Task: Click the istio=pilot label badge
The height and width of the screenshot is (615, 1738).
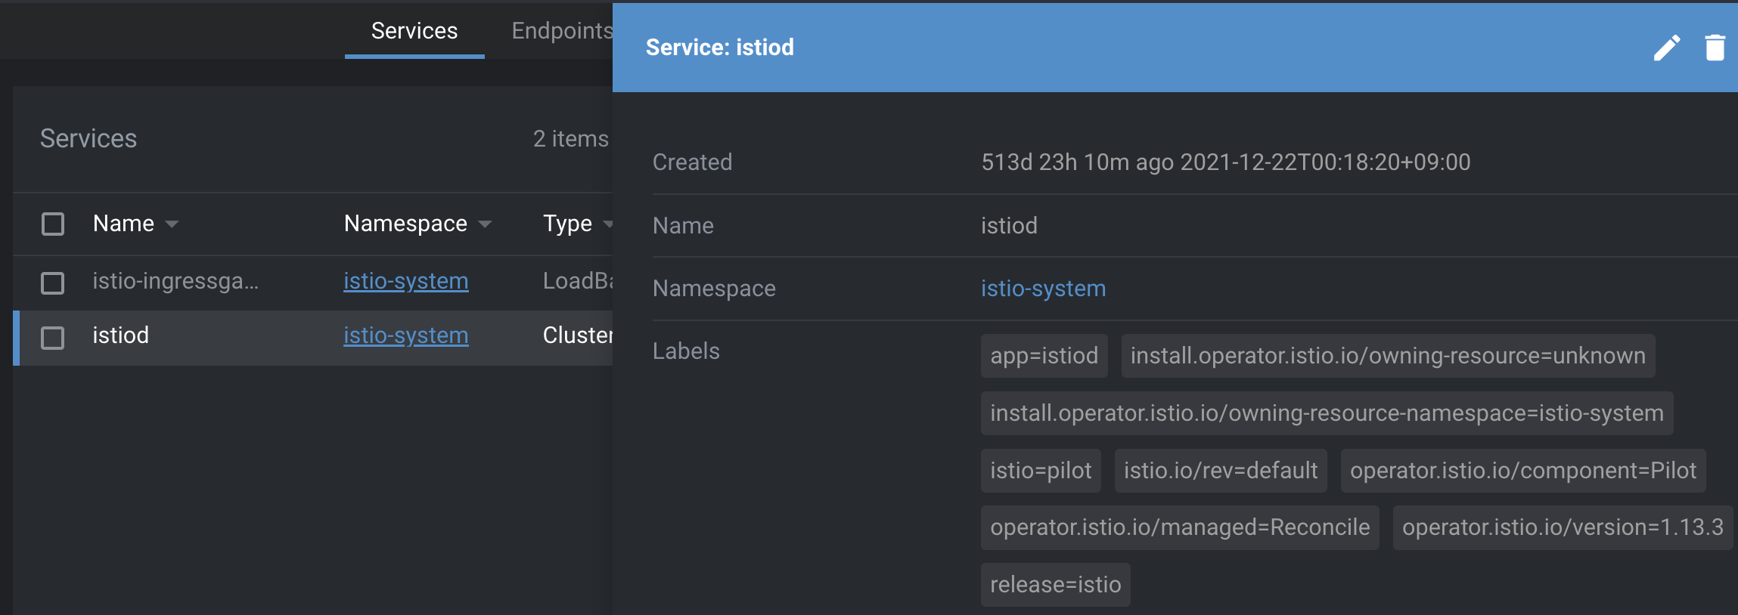Action: pos(1041,471)
